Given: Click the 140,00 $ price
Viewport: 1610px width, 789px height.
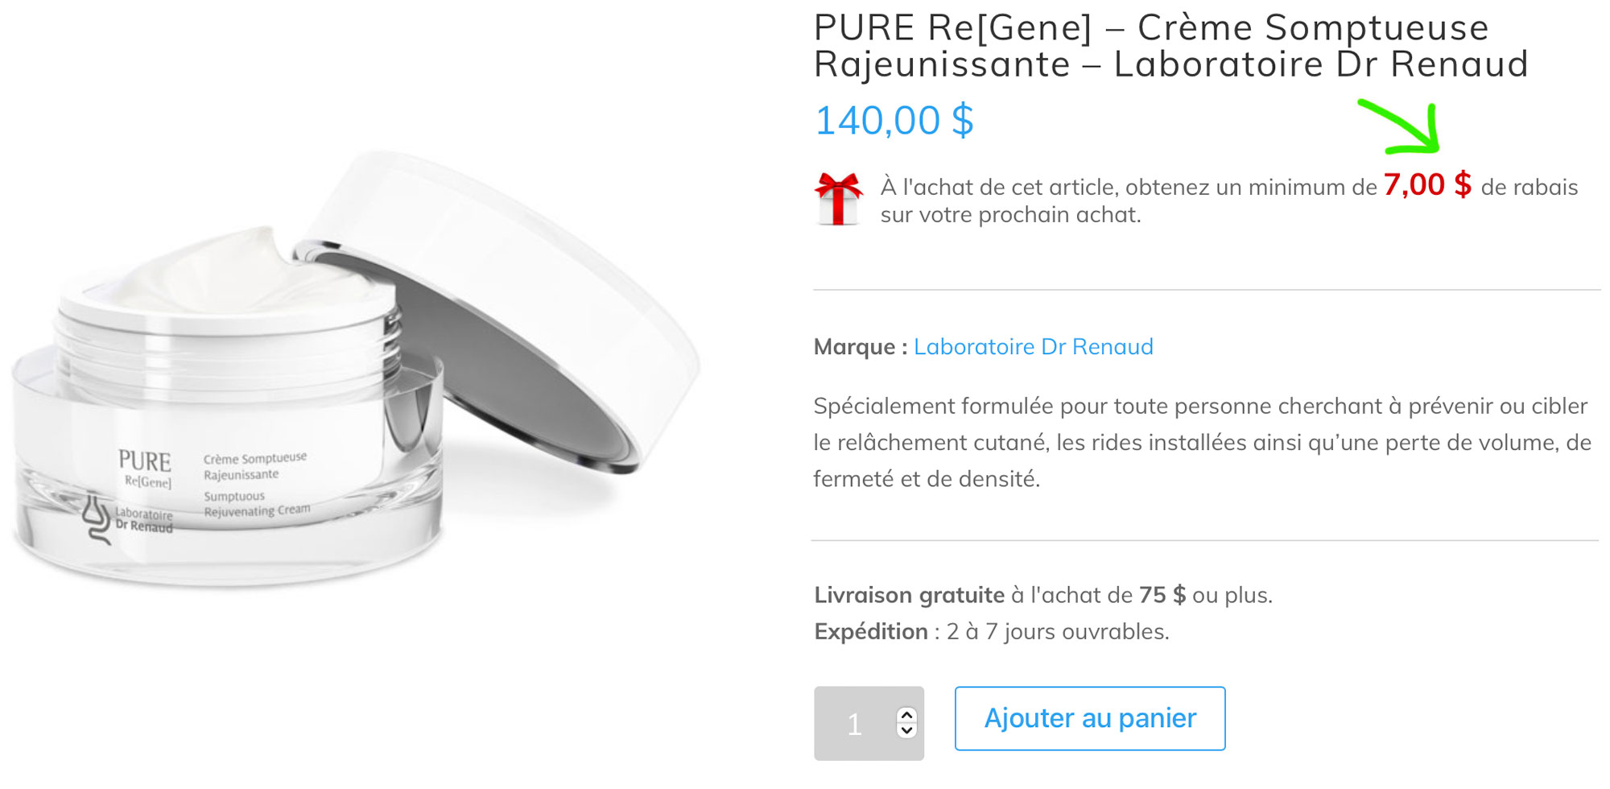Looking at the screenshot, I should (x=894, y=121).
